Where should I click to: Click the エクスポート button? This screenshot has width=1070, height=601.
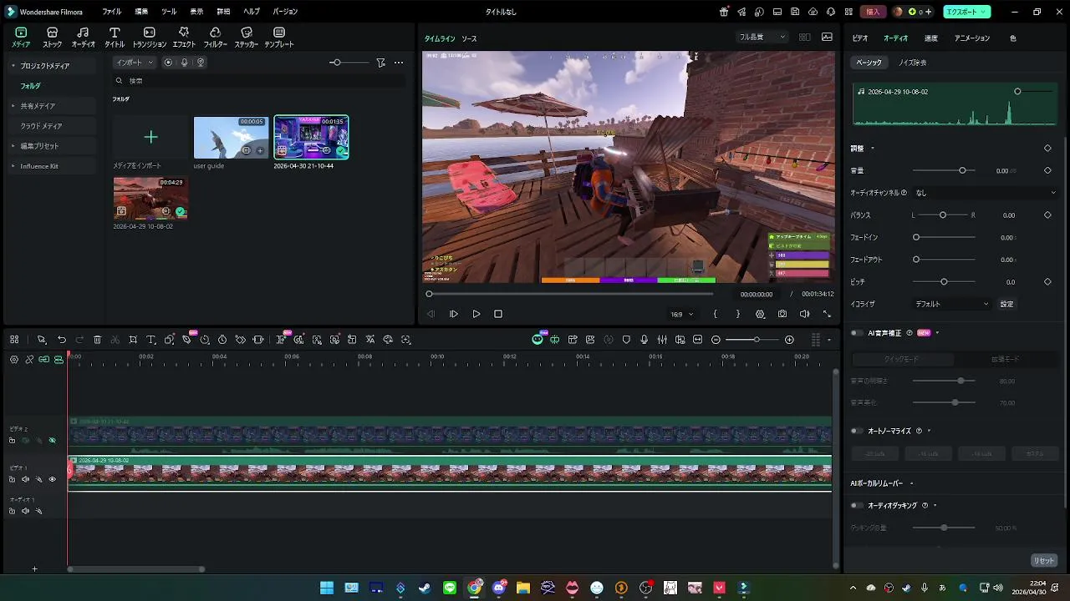click(x=967, y=12)
